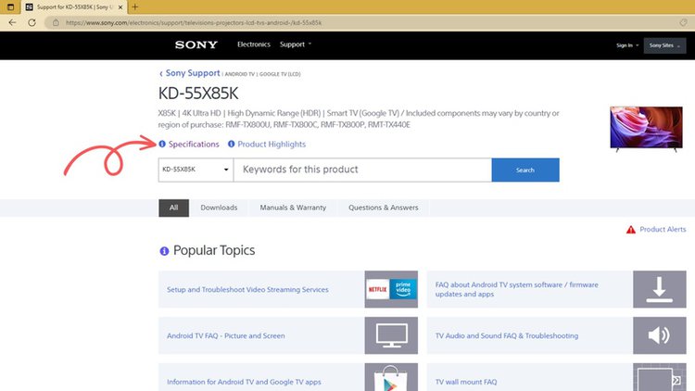Go back to Sony Support
The width and height of the screenshot is (695, 391).
[193, 73]
